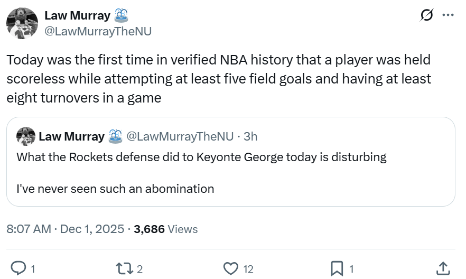Click the Law Murray display name
The width and height of the screenshot is (466, 279).
[77, 16]
